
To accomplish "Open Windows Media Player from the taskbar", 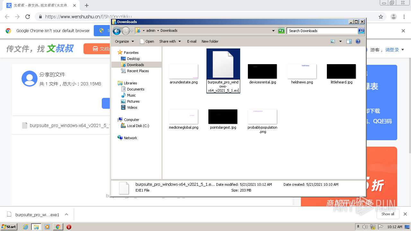I will click(x=47, y=227).
